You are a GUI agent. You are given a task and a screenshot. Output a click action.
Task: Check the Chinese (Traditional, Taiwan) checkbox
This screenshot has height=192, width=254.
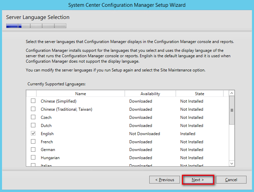pyautogui.click(x=33, y=109)
